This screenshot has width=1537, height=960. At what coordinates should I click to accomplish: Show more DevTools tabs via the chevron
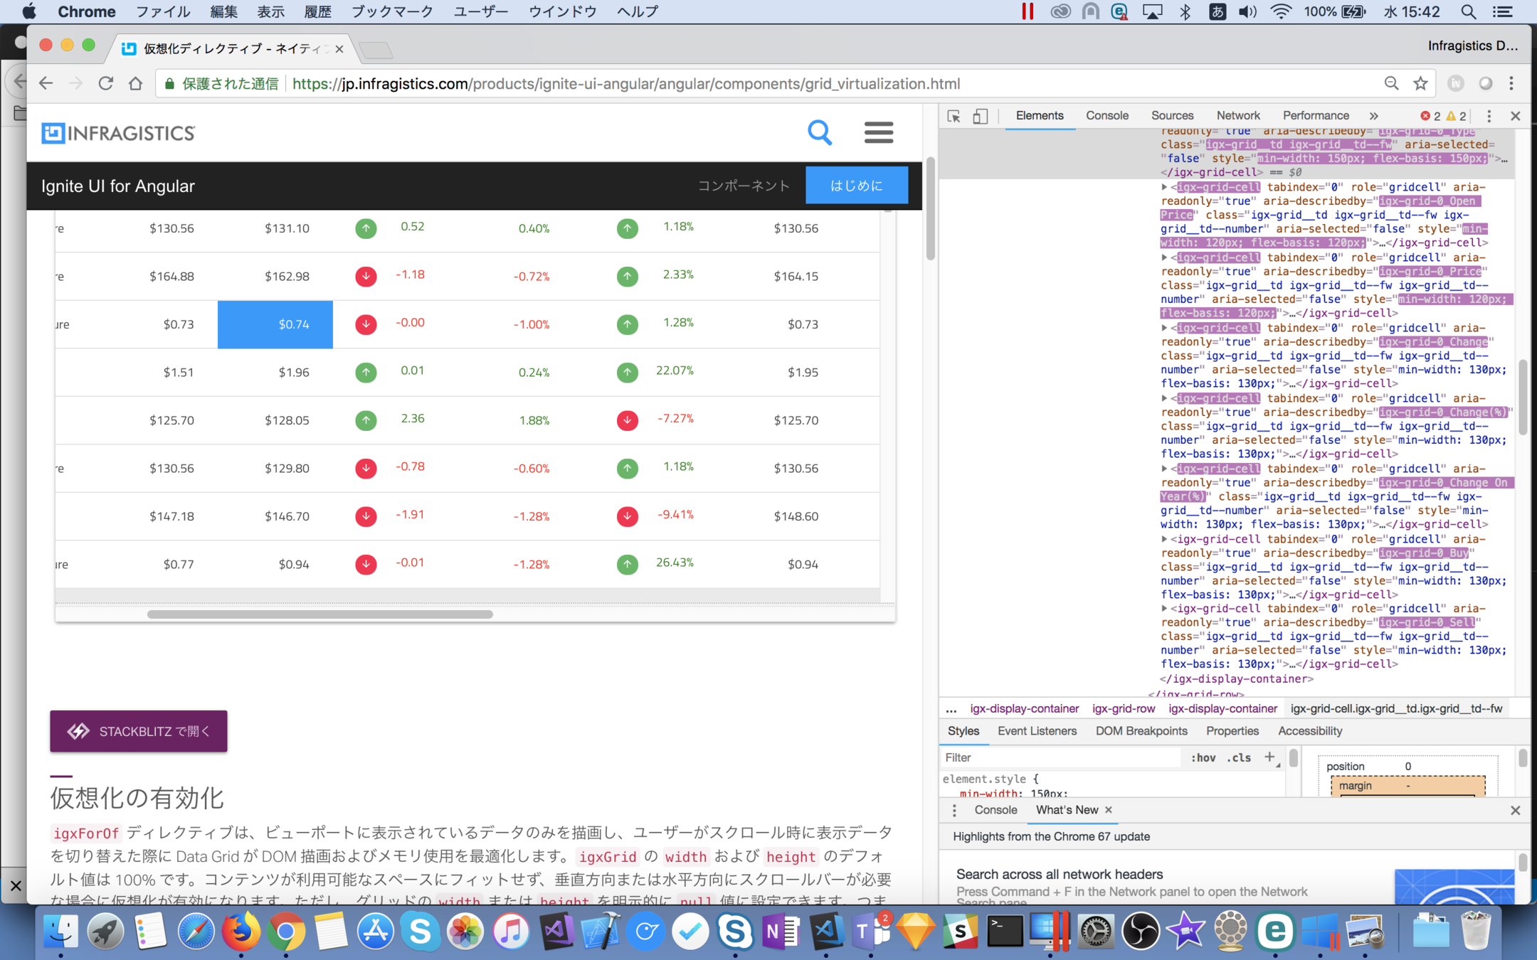tap(1373, 116)
